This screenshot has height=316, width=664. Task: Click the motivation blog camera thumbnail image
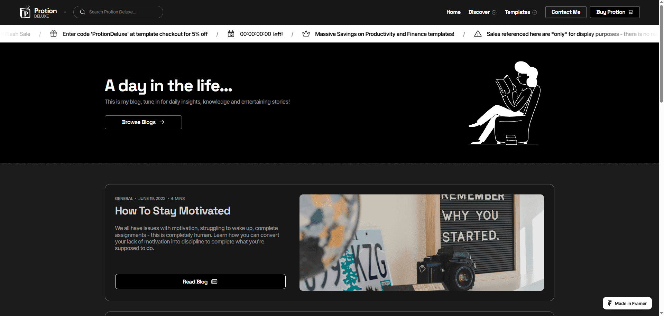422,242
